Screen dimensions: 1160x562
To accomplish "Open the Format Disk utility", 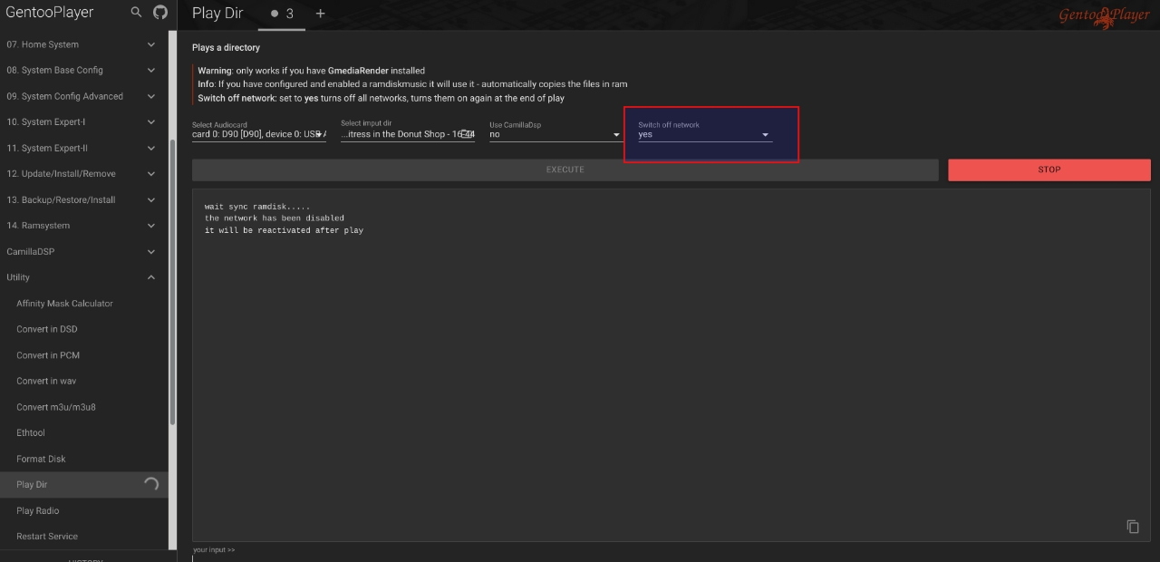I will (84, 459).
